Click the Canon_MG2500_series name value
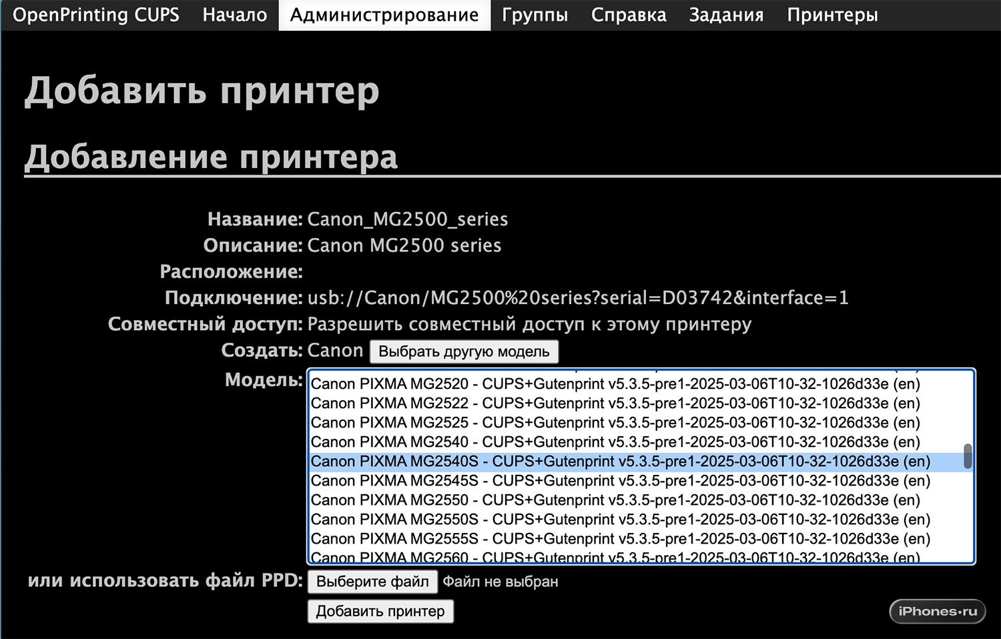The width and height of the screenshot is (1001, 639). click(x=407, y=219)
